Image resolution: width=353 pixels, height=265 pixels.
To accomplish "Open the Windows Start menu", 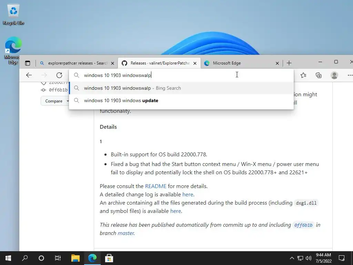I will (x=8, y=258).
